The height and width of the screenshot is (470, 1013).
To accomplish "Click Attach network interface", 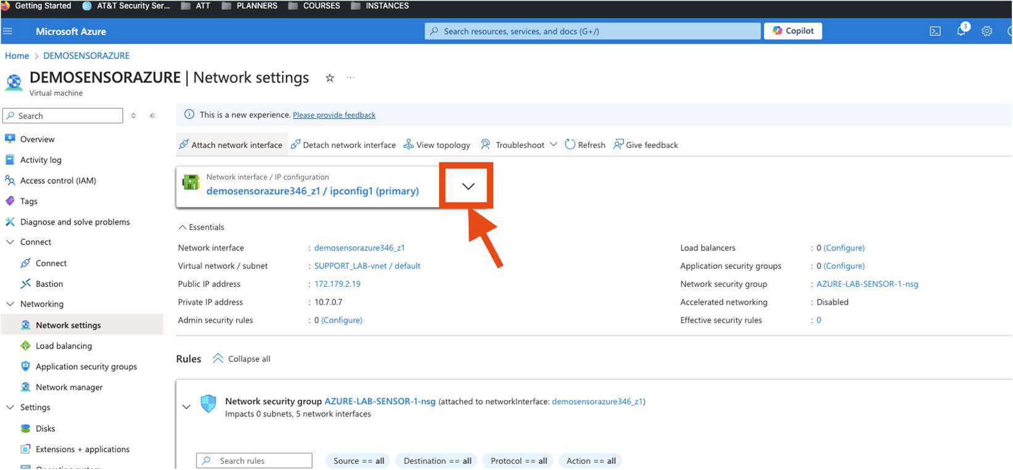I will click(x=231, y=145).
